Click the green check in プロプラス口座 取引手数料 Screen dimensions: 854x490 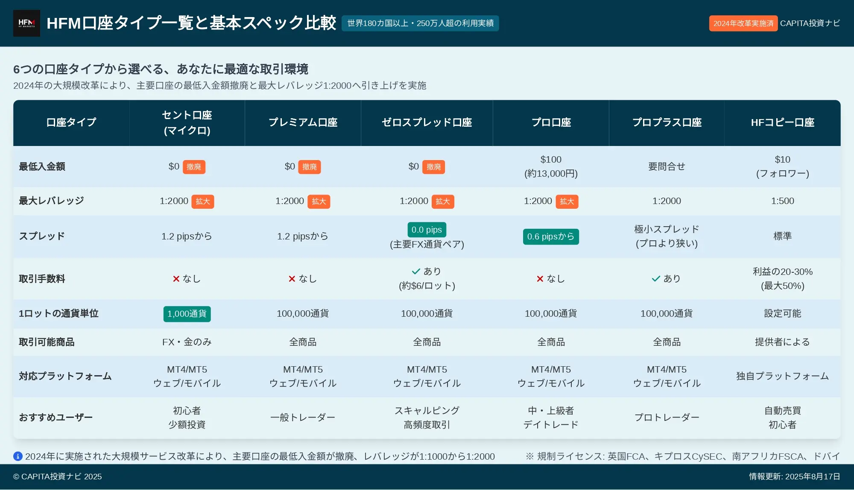pos(656,279)
